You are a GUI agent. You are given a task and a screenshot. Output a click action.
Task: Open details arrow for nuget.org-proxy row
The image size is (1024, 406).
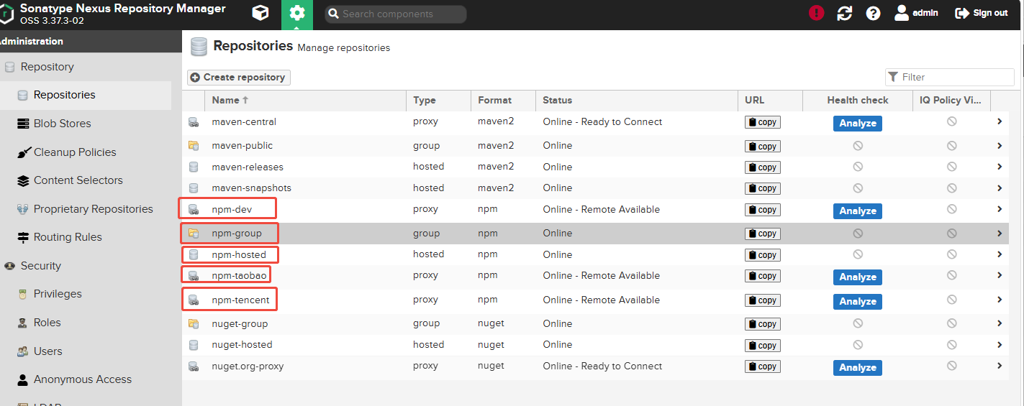(x=1000, y=366)
